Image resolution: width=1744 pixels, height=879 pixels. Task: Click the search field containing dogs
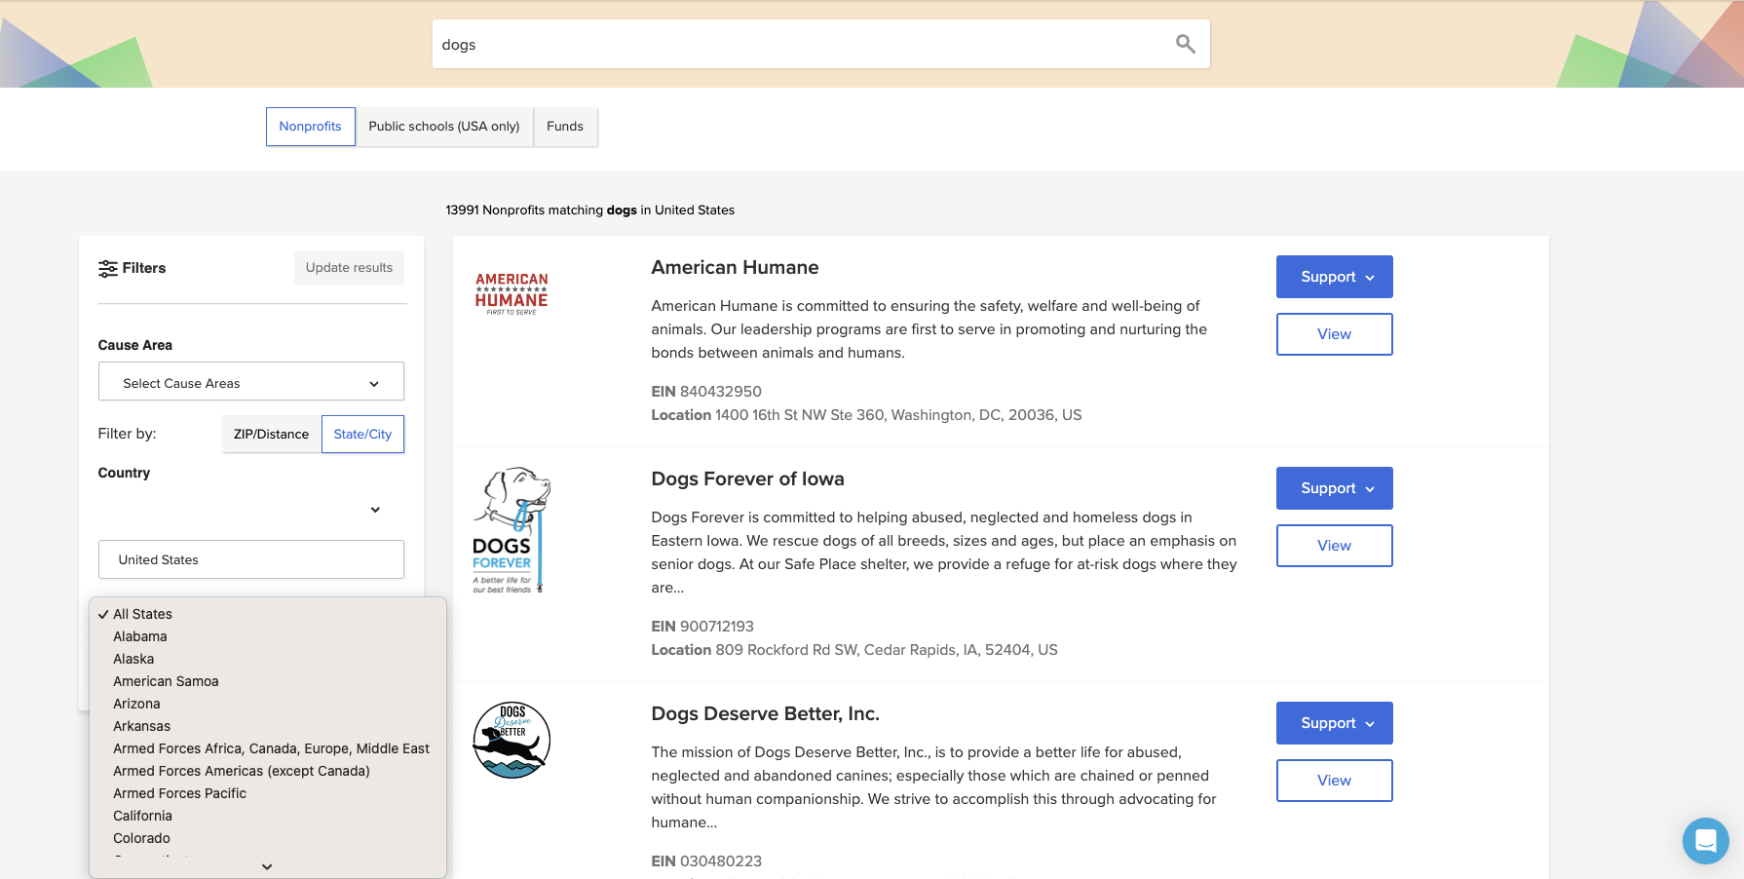click(x=799, y=45)
